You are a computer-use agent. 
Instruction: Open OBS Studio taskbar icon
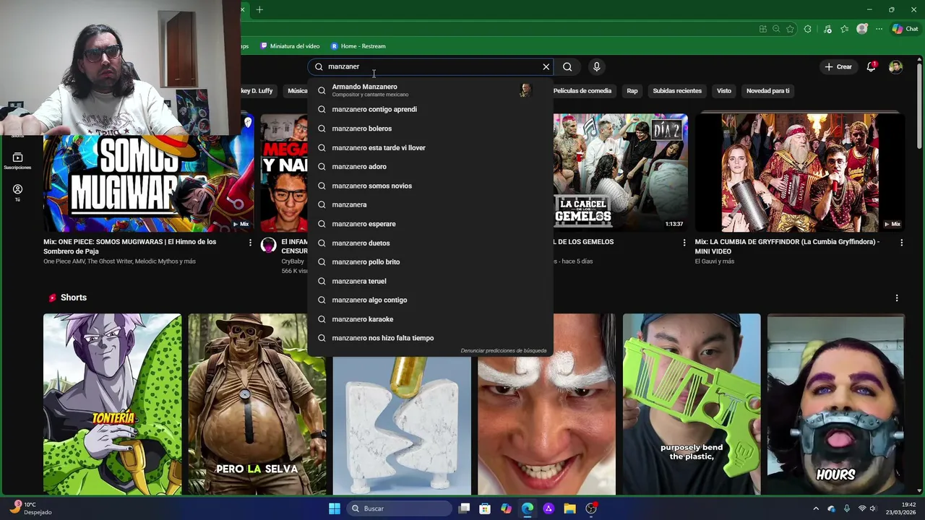tap(591, 508)
